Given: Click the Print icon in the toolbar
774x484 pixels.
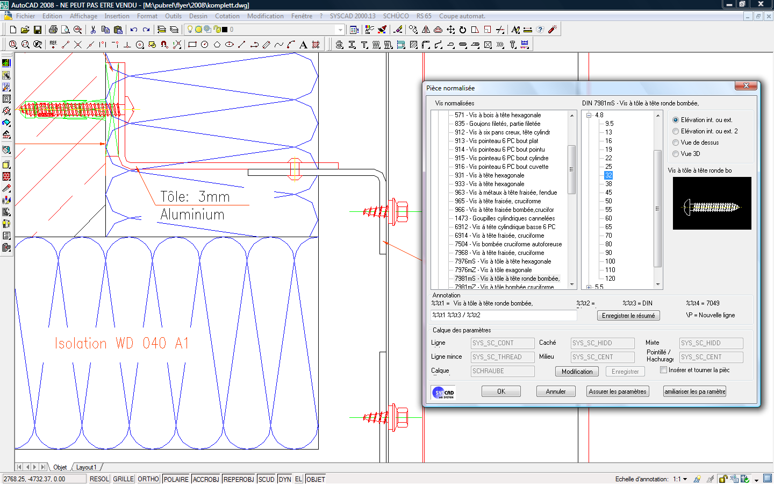Looking at the screenshot, I should (53, 30).
